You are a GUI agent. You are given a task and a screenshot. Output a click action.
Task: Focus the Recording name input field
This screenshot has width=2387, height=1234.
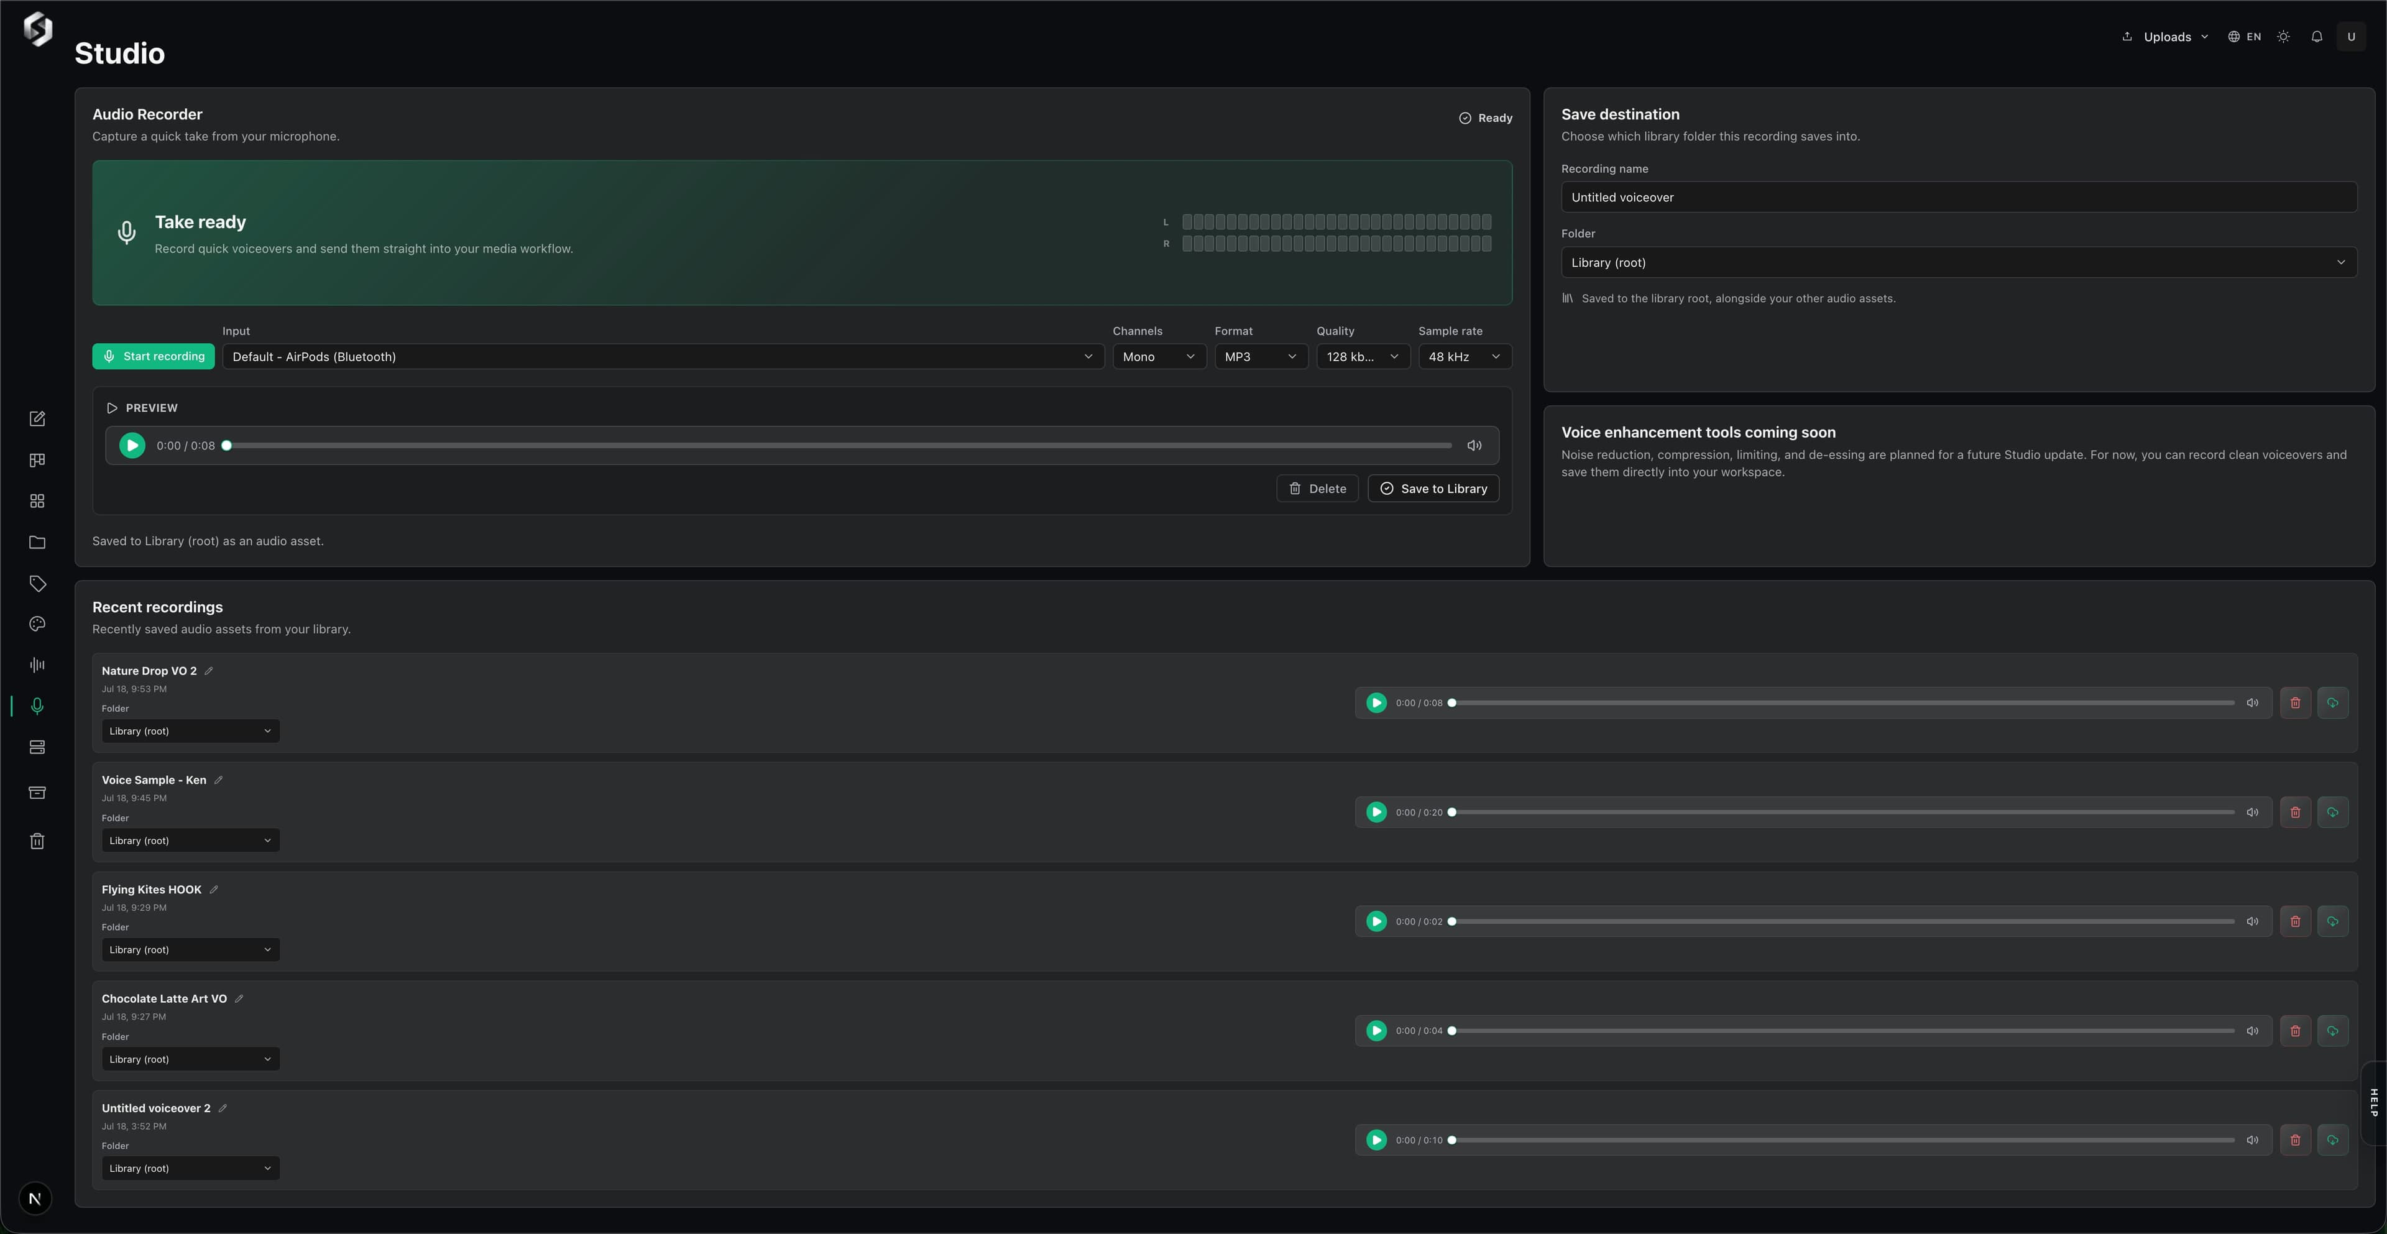tap(1959, 197)
